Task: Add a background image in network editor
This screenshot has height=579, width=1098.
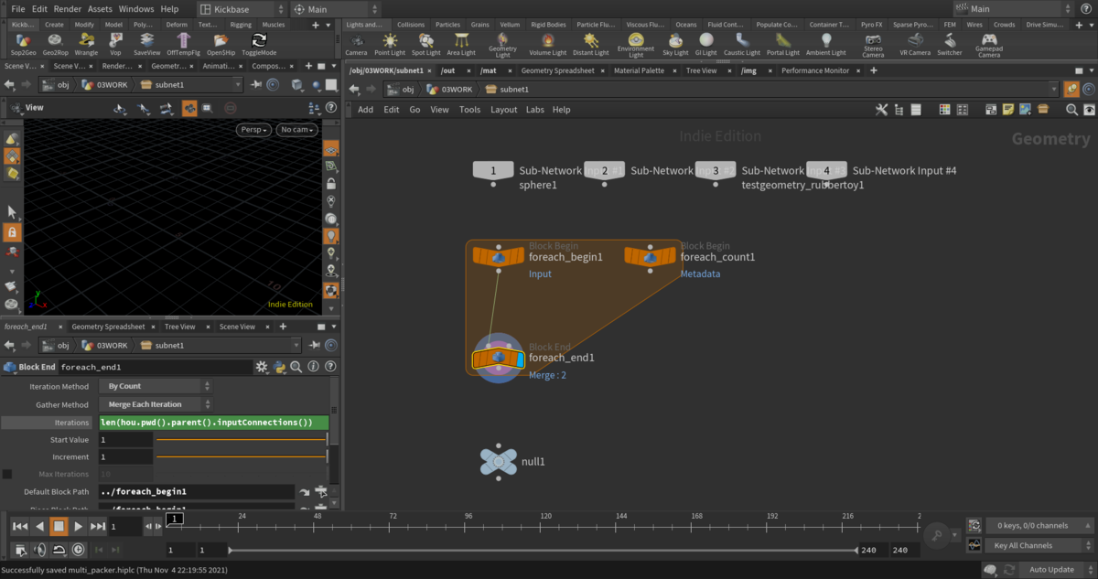Action: click(x=1025, y=110)
